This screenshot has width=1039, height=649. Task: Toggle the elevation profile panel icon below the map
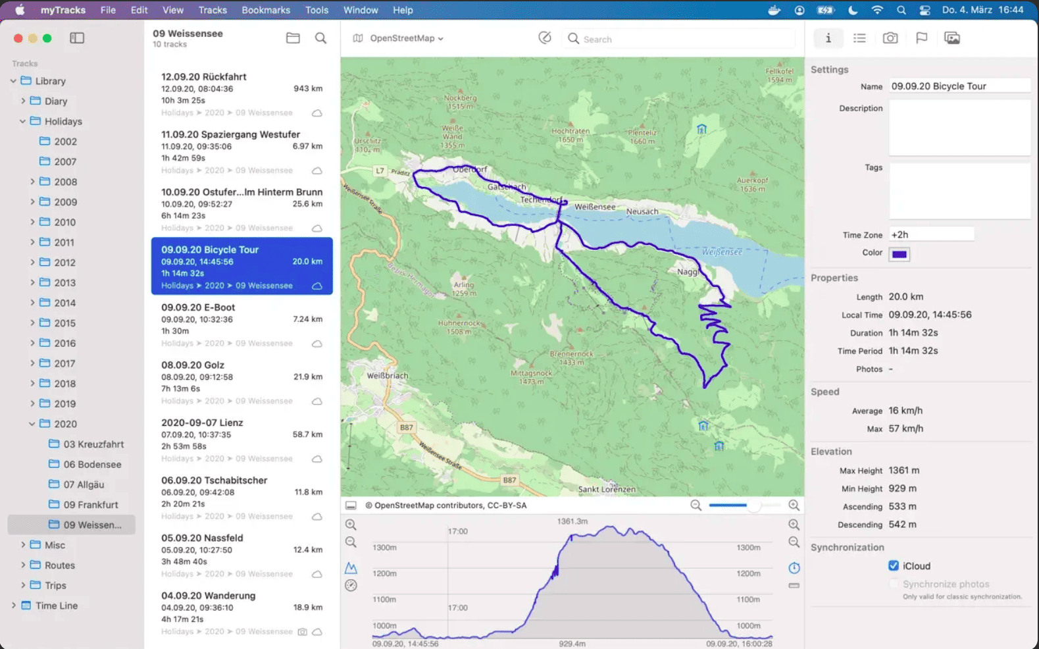click(351, 506)
